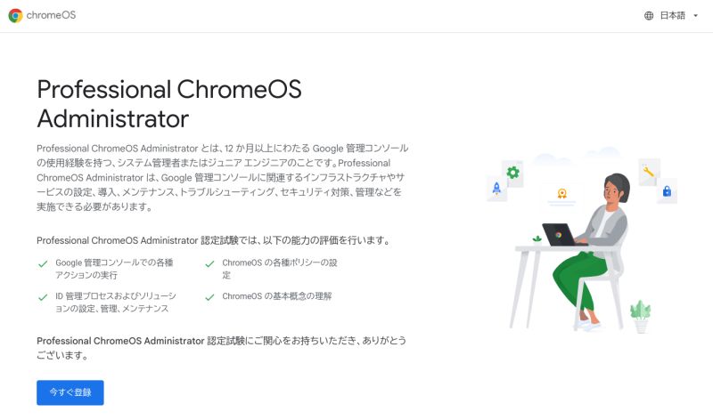Click the orange certificate ribbon badge
Screen dimensions: 713x420
tap(562, 193)
